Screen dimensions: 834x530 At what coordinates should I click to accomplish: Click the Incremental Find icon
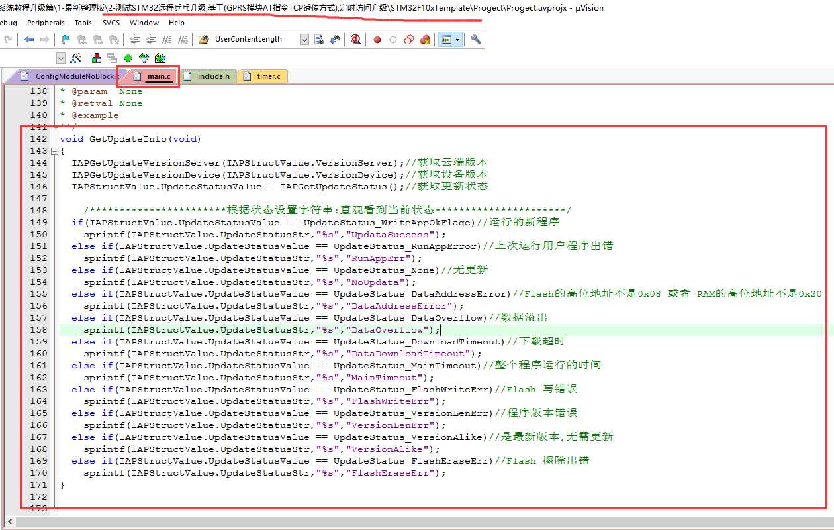tap(335, 40)
